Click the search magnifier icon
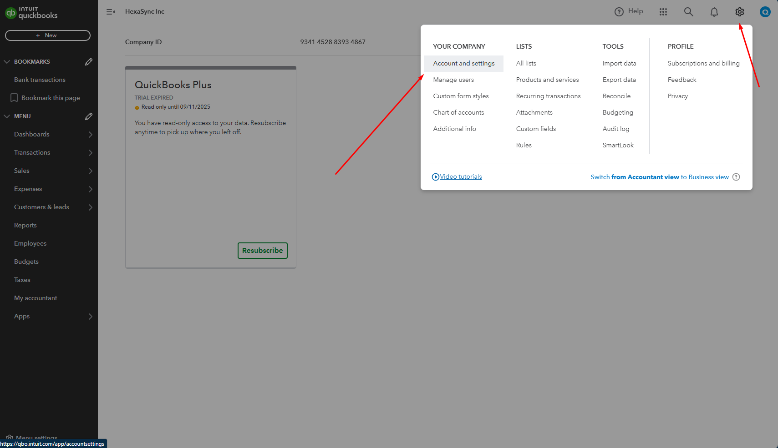Image resolution: width=778 pixels, height=448 pixels. click(x=689, y=12)
